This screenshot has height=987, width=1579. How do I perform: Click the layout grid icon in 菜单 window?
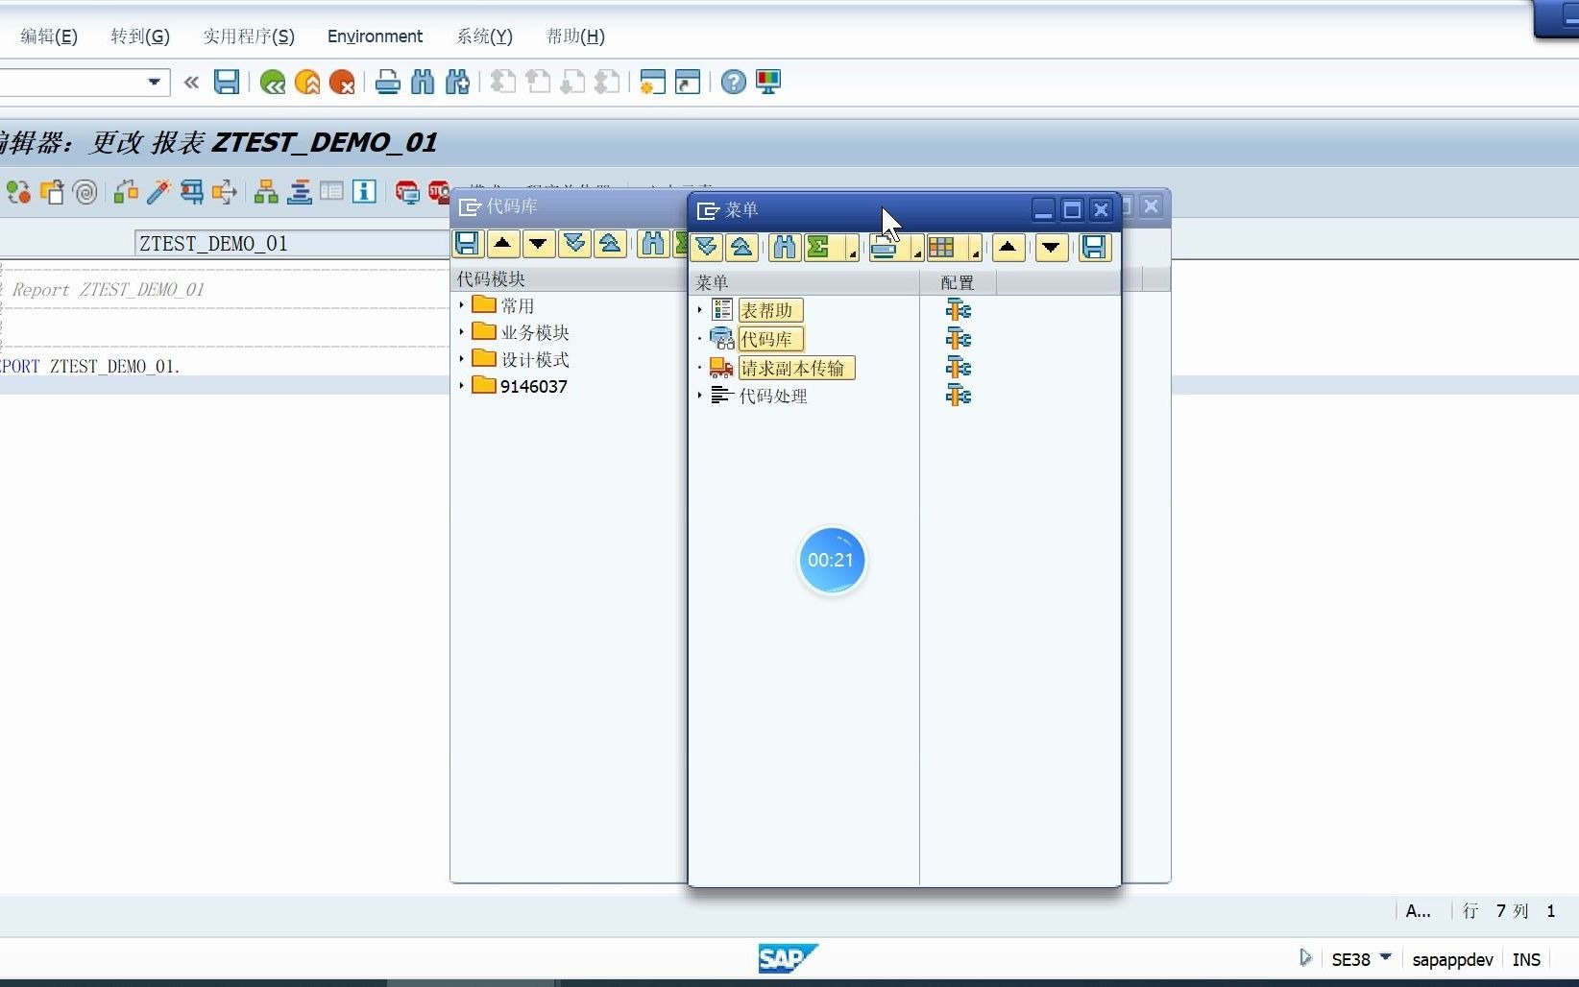(941, 248)
